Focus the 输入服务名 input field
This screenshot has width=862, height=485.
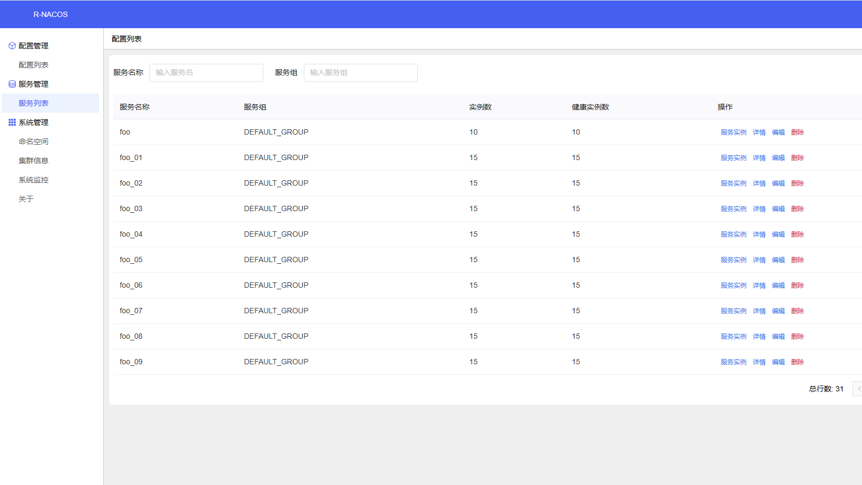pyautogui.click(x=206, y=73)
